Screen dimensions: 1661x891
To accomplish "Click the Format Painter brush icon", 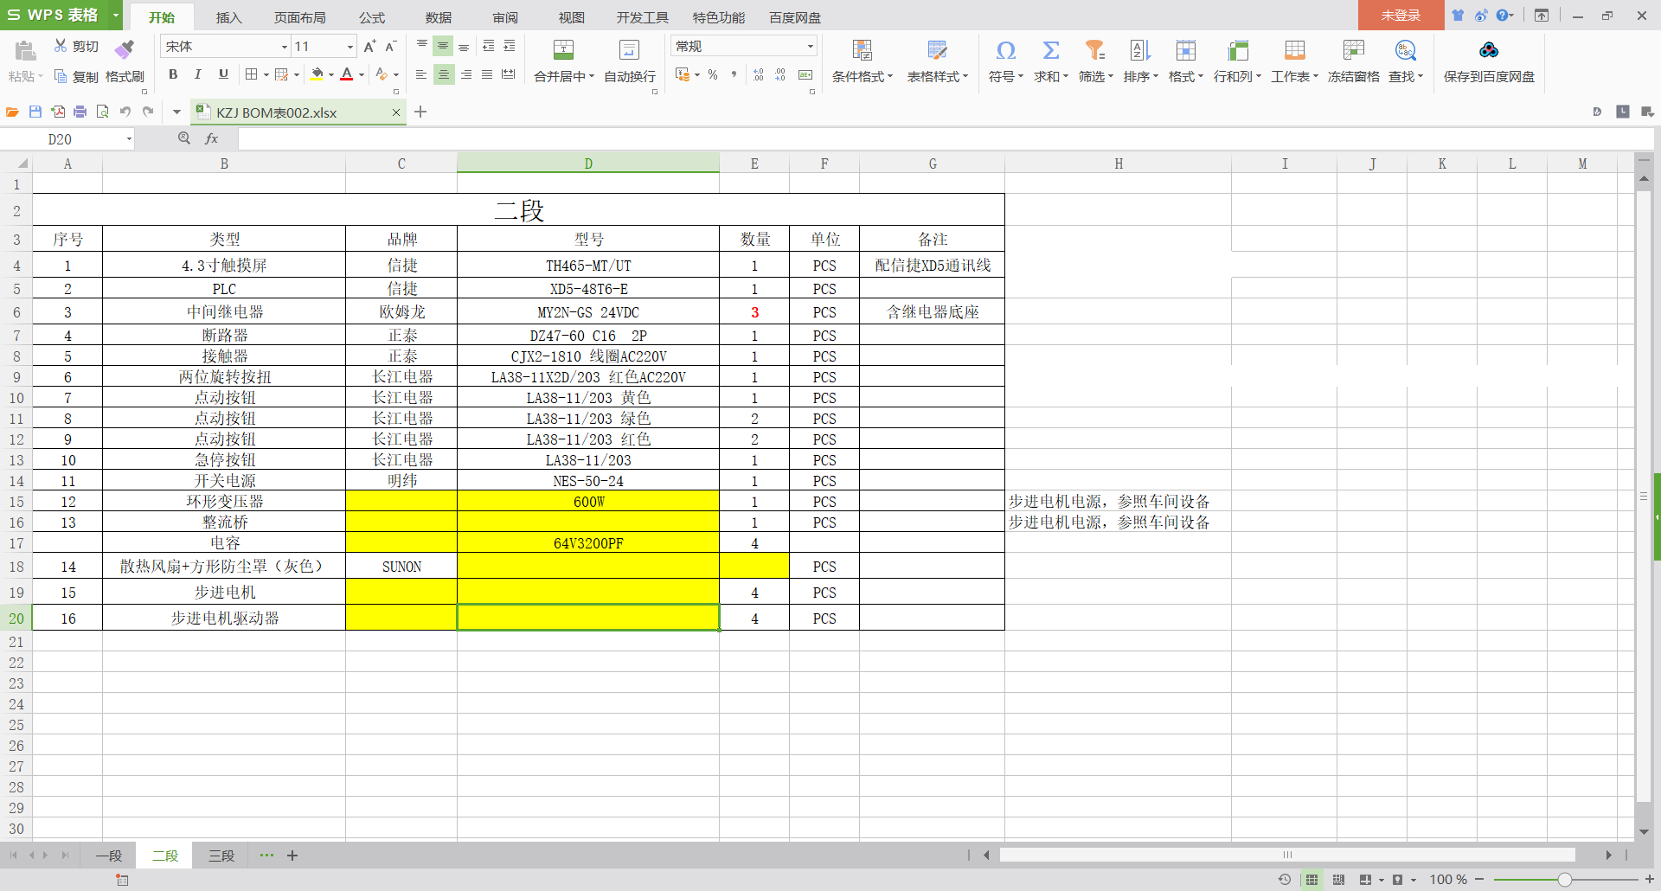I will (x=125, y=49).
